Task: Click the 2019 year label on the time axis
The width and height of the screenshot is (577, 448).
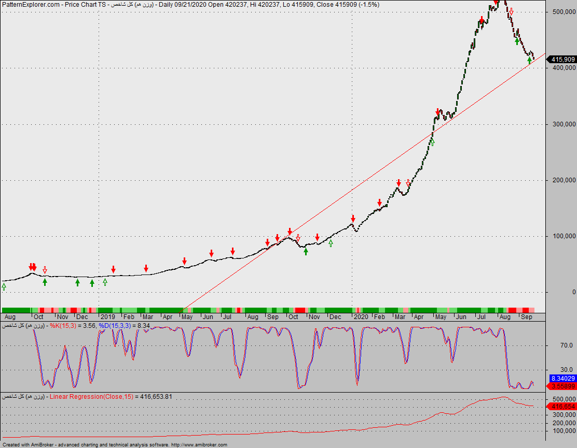Action: (108, 317)
